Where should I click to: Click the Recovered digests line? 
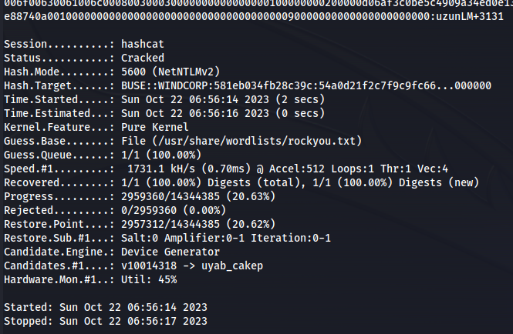241,182
